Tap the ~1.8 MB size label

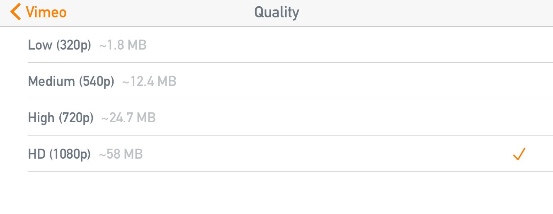tap(123, 45)
